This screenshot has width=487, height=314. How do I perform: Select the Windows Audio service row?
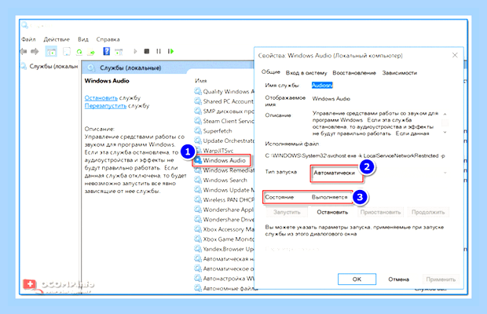[x=222, y=160]
